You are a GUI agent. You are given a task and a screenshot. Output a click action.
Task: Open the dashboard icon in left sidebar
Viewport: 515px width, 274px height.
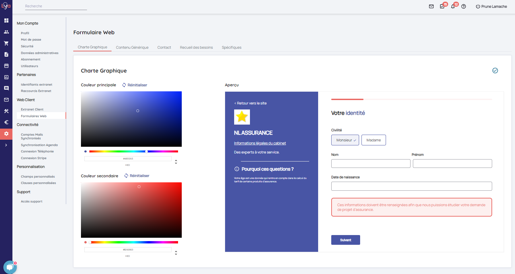[6, 20]
